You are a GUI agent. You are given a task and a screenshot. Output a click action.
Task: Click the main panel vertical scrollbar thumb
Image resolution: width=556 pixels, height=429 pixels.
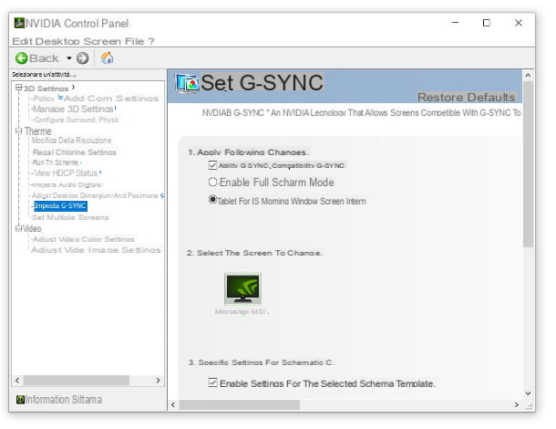point(528,164)
